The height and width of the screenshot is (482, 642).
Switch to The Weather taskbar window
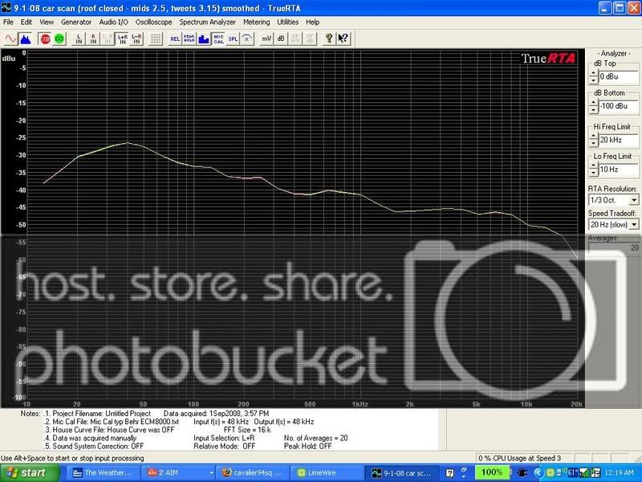(103, 472)
